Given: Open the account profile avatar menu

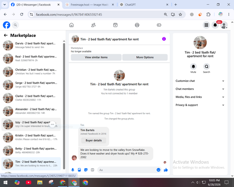Looking at the screenshot, I should (x=224, y=25).
